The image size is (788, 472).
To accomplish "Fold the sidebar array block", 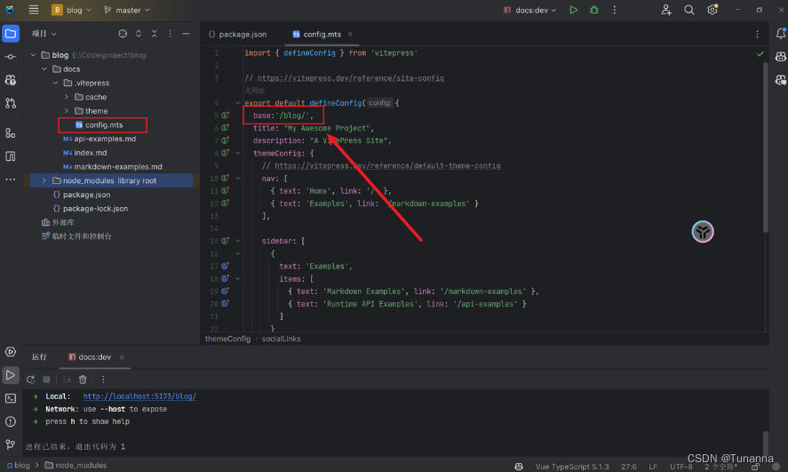I will pos(238,241).
